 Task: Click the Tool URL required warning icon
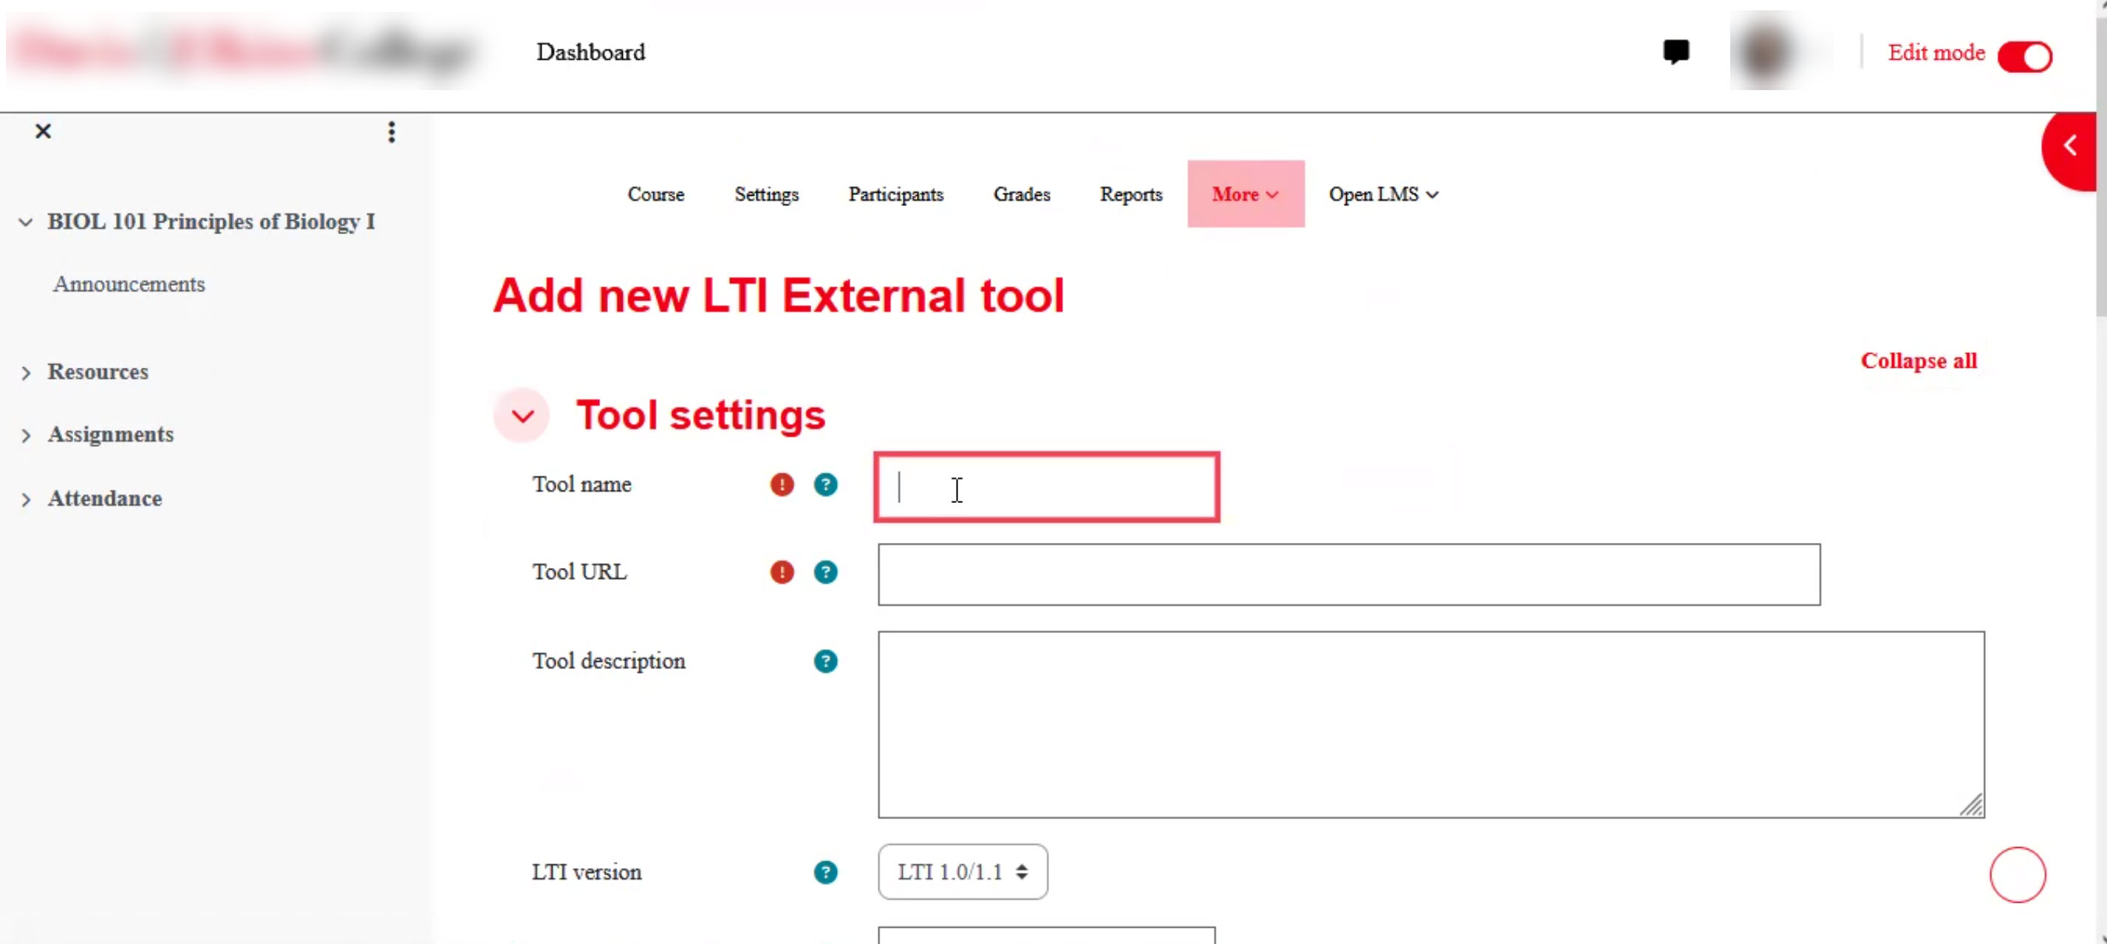point(782,572)
